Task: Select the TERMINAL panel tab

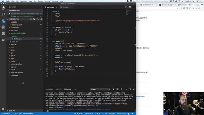Action: pos(68,89)
